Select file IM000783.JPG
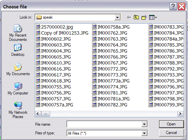 tap(166, 27)
